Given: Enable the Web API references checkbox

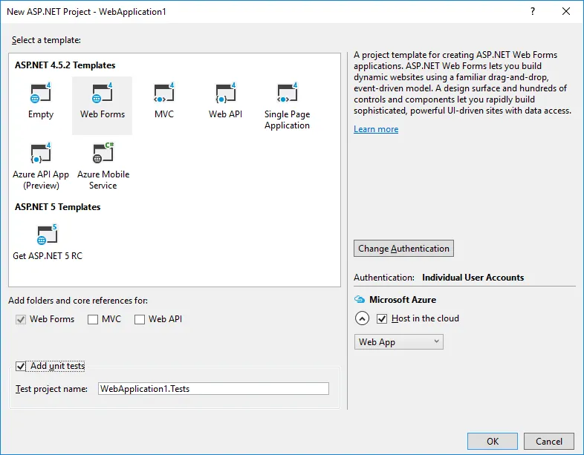Looking at the screenshot, I should click(139, 319).
